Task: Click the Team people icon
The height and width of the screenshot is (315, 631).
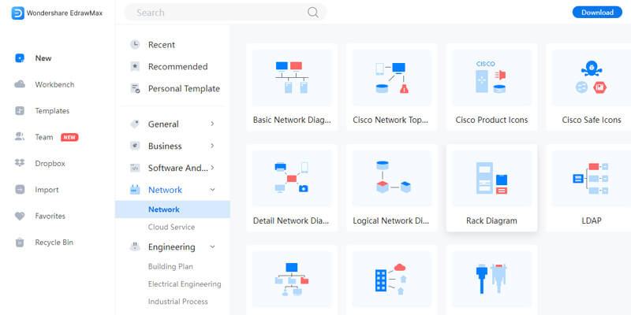Action: pos(20,137)
